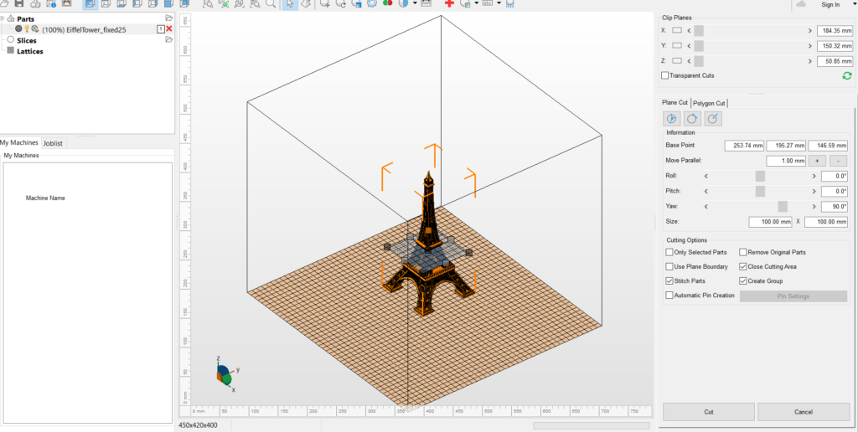Click the save floppy disk toolbar icon
The height and width of the screenshot is (432, 858).
coord(19,3)
